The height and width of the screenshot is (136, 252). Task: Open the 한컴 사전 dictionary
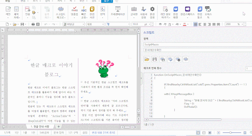coord(92,12)
